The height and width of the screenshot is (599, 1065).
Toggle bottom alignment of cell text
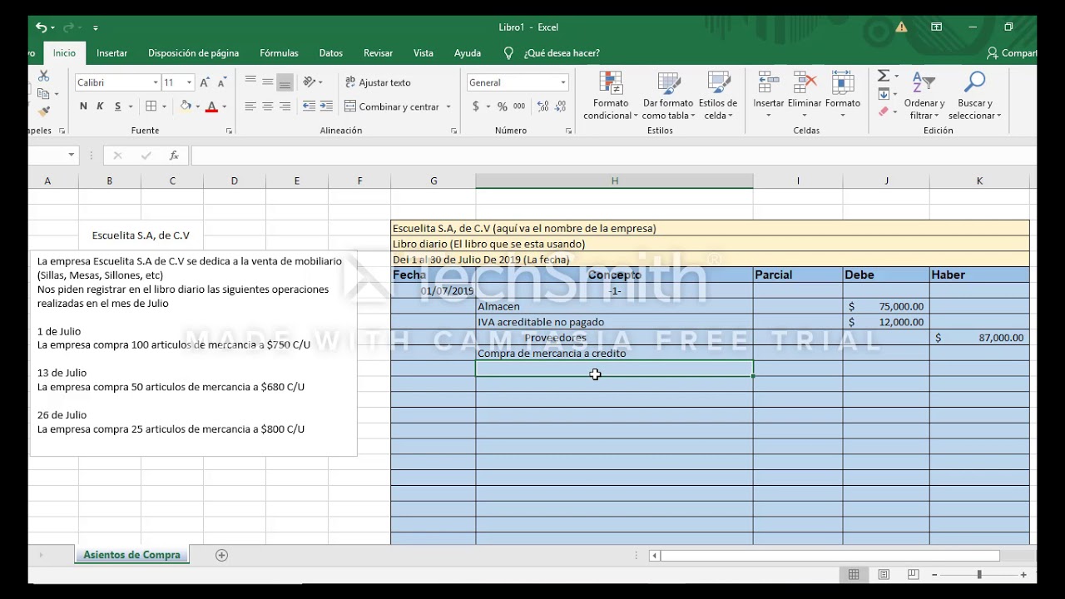click(285, 82)
